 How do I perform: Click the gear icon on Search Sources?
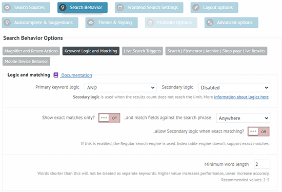[x=7, y=8]
